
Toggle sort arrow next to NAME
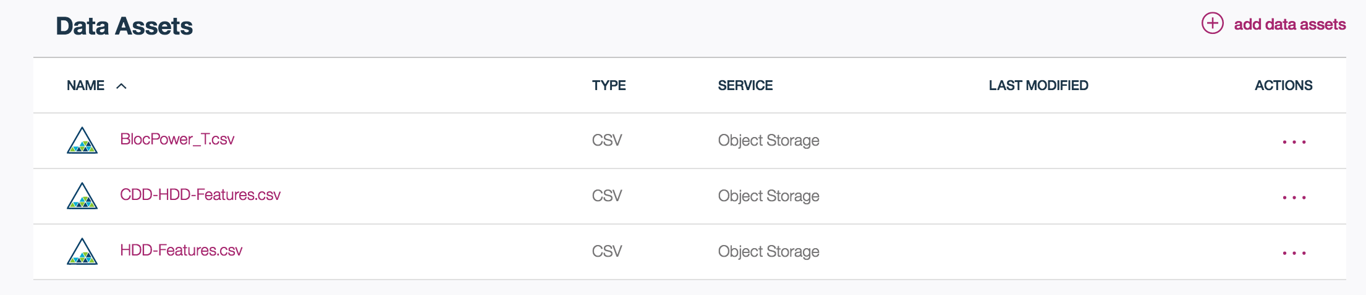coord(122,86)
